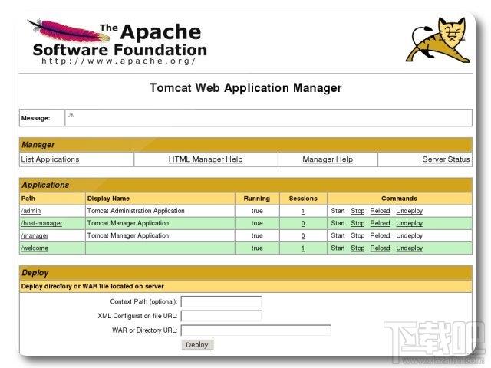Click the Deploy section header

point(245,273)
